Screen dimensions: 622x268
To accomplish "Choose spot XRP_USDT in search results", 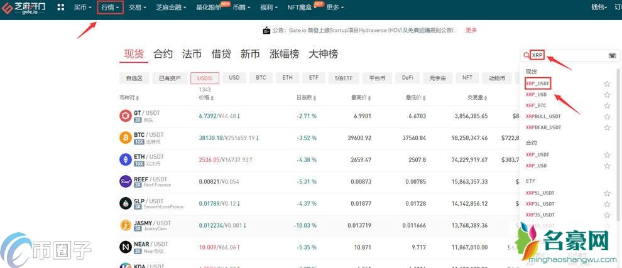I will (538, 83).
